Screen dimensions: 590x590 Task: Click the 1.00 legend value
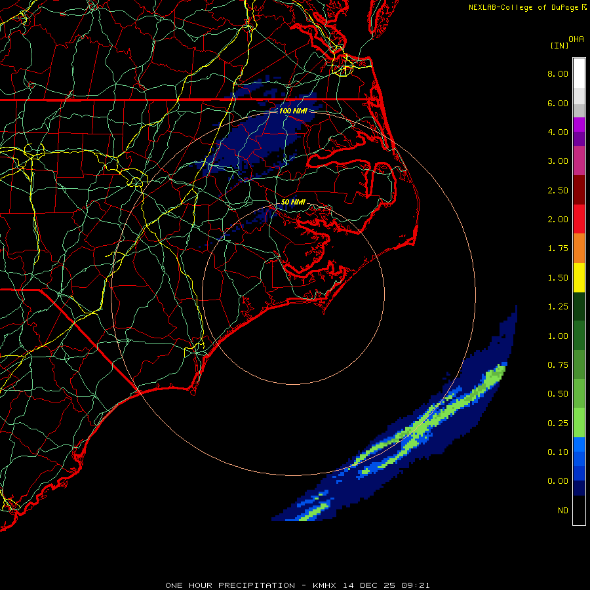[x=558, y=336]
